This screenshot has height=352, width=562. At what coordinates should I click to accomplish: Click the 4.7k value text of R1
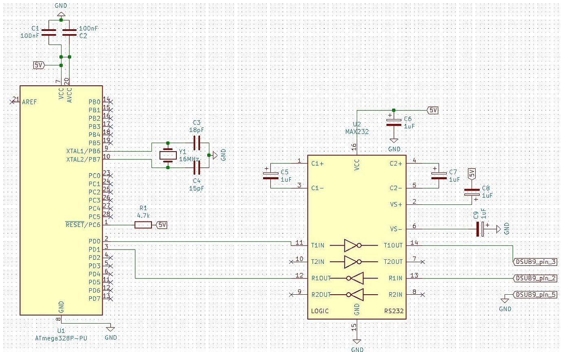[x=143, y=215]
